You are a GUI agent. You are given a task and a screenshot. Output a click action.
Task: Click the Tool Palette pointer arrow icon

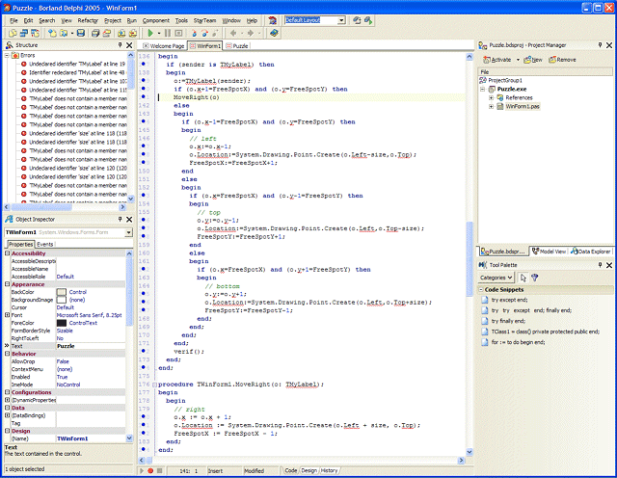(523, 278)
